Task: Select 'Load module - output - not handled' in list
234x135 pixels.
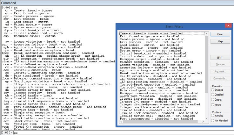Action: point(162,45)
